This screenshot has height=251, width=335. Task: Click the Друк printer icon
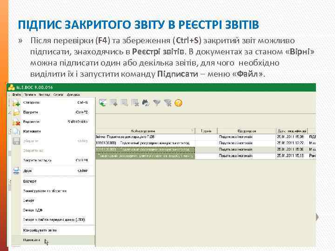[16, 171]
